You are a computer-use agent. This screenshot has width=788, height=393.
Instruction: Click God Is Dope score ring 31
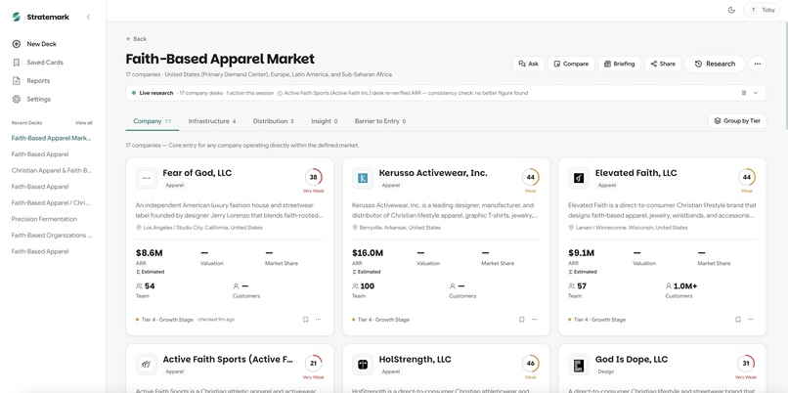tap(746, 364)
